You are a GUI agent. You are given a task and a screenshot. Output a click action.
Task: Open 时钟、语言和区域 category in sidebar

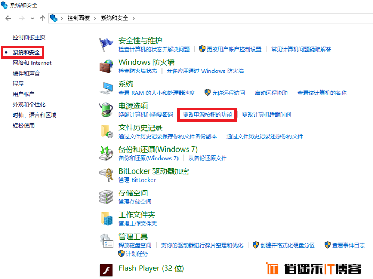[x=35, y=115]
